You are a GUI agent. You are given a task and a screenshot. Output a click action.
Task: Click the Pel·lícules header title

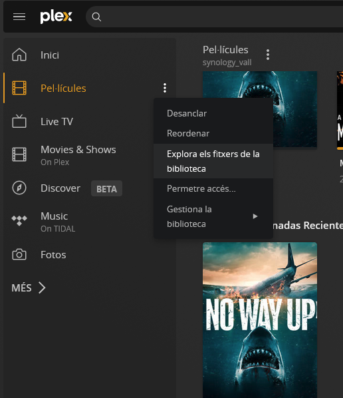coord(225,50)
